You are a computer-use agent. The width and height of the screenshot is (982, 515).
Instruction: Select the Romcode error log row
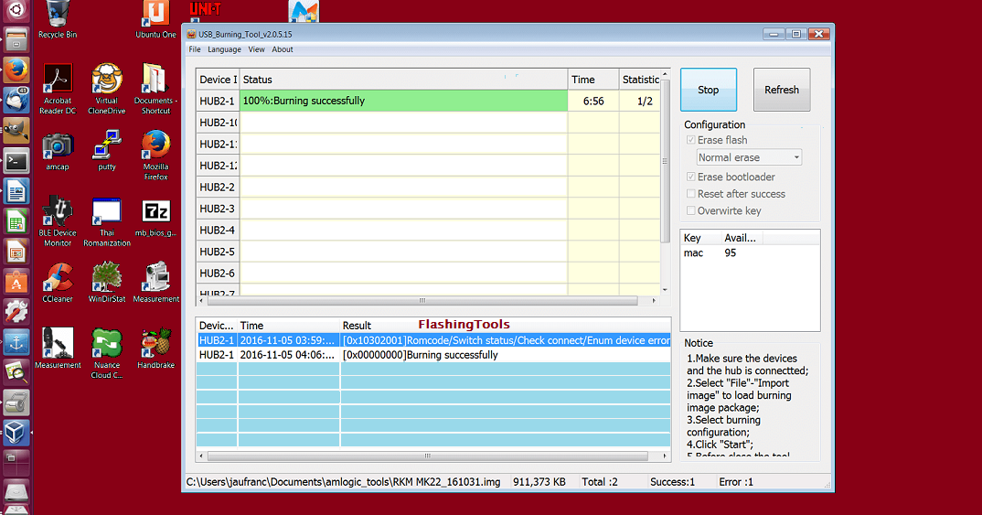pyautogui.click(x=433, y=340)
